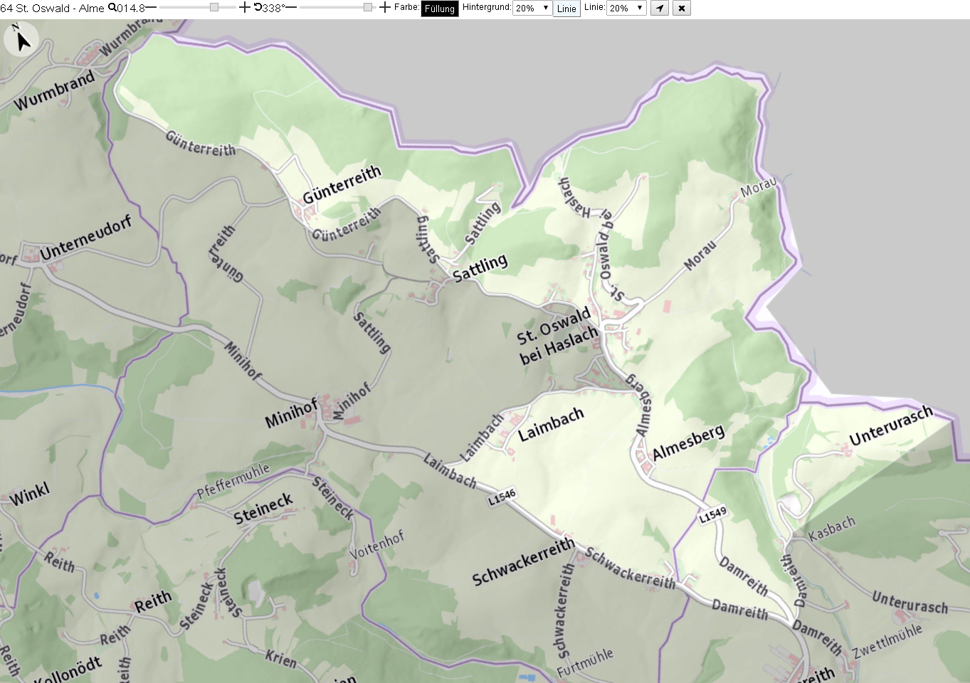Viewport: 970px width, 683px height.
Task: Click the rotation reset arrow icon
Action: click(x=258, y=8)
